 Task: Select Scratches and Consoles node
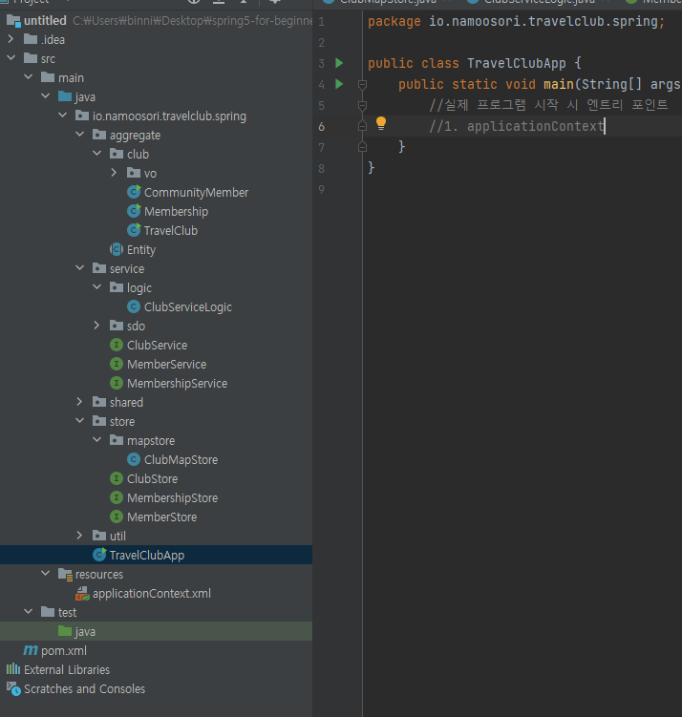pyautogui.click(x=84, y=689)
